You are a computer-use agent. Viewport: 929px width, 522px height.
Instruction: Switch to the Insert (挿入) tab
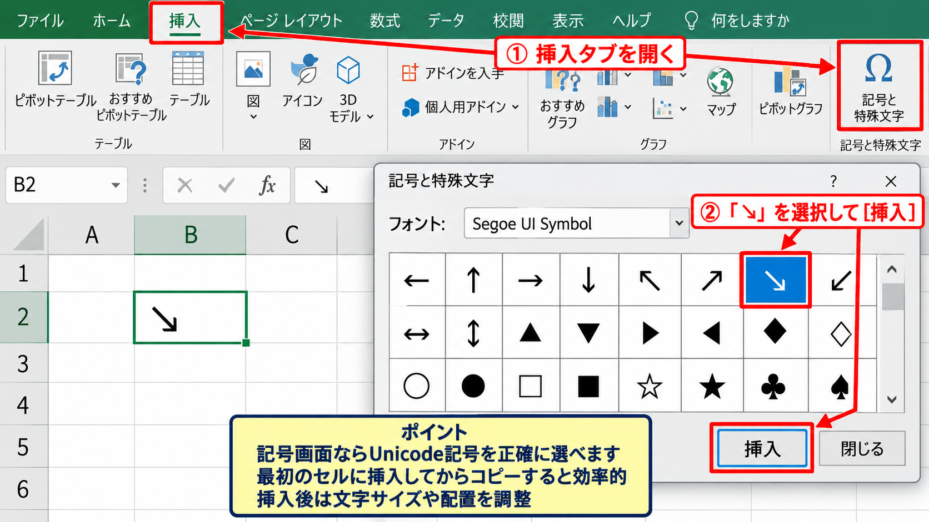pyautogui.click(x=185, y=21)
